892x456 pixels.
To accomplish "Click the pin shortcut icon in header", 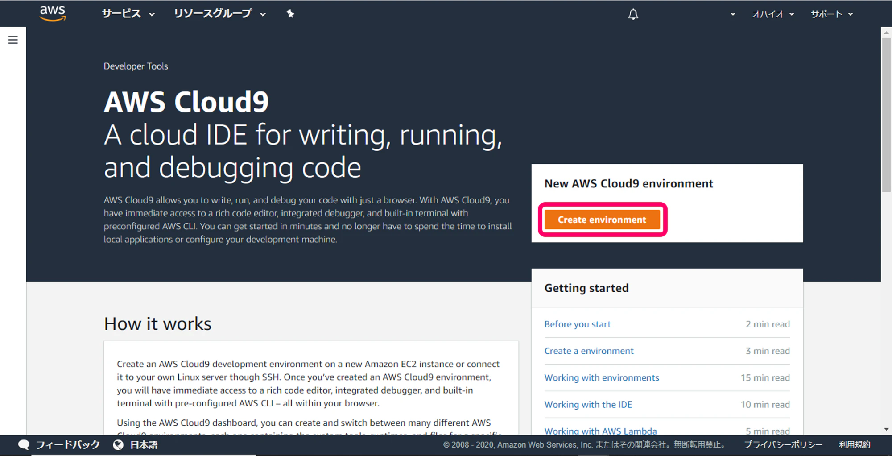I will (290, 14).
